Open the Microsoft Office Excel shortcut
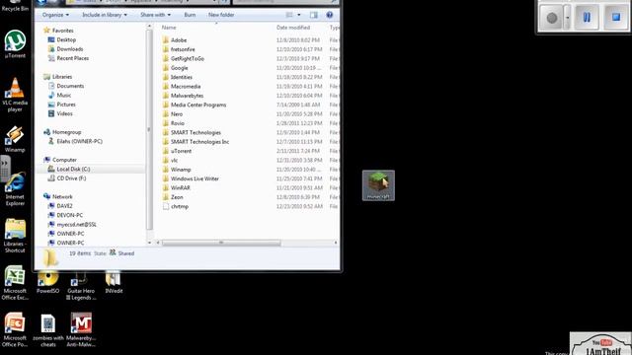The width and height of the screenshot is (632, 355). (15, 283)
